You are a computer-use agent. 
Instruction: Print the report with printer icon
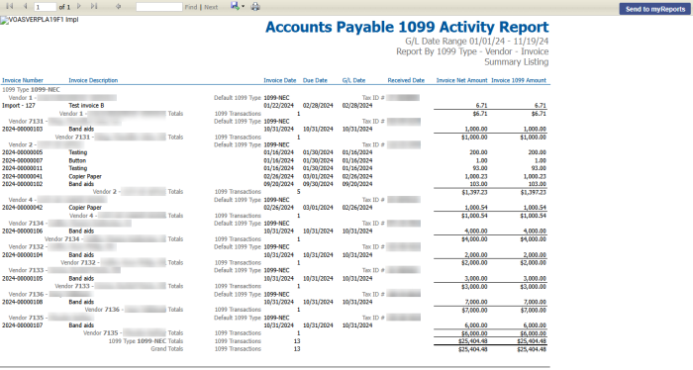click(x=255, y=6)
